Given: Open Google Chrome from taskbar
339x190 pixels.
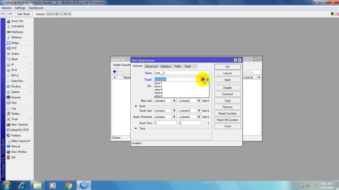Looking at the screenshot, I should point(68,186).
